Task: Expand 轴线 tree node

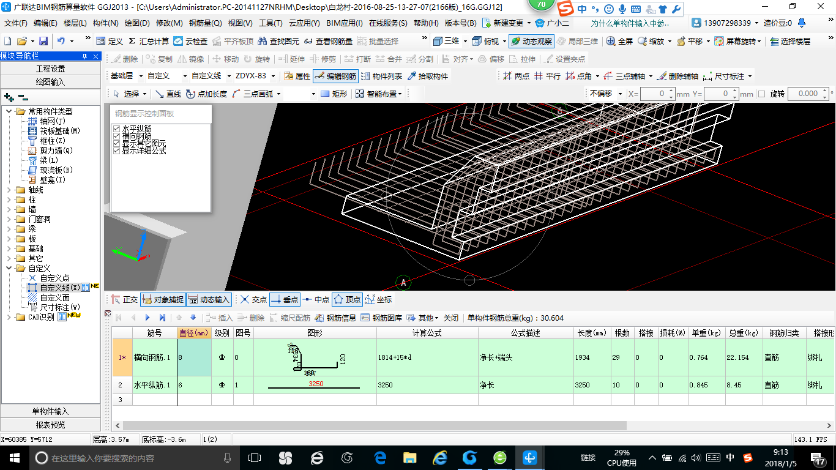Action: pos(9,190)
